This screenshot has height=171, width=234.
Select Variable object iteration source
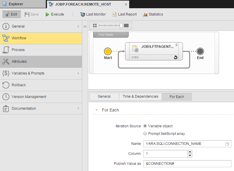pos(145,126)
